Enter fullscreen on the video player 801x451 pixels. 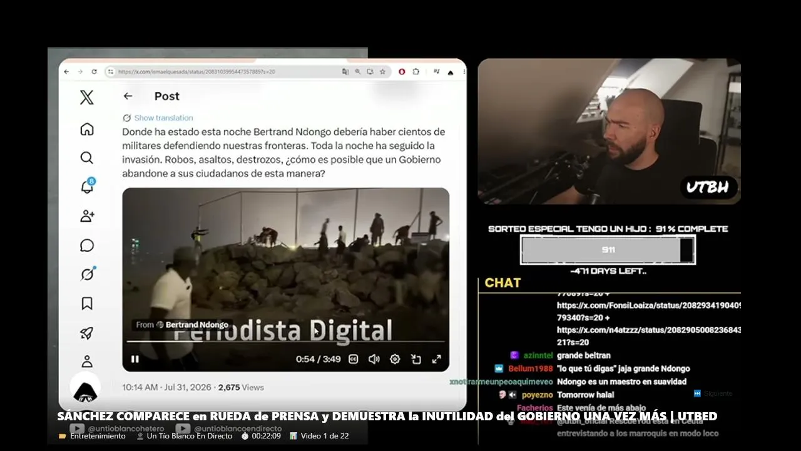437,359
